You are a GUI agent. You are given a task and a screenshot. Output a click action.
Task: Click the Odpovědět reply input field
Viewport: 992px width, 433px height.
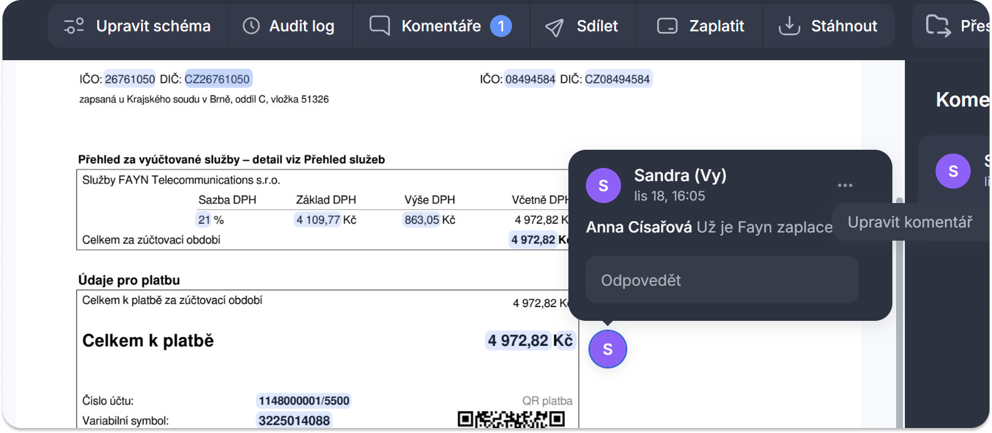[x=721, y=280]
